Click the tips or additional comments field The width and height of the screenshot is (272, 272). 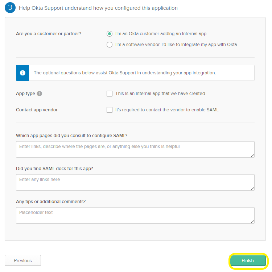135,215
